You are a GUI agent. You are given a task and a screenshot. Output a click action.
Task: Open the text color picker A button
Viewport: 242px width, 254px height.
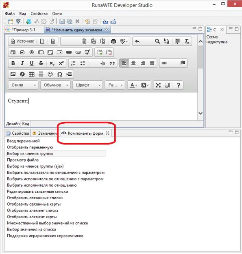134,85
